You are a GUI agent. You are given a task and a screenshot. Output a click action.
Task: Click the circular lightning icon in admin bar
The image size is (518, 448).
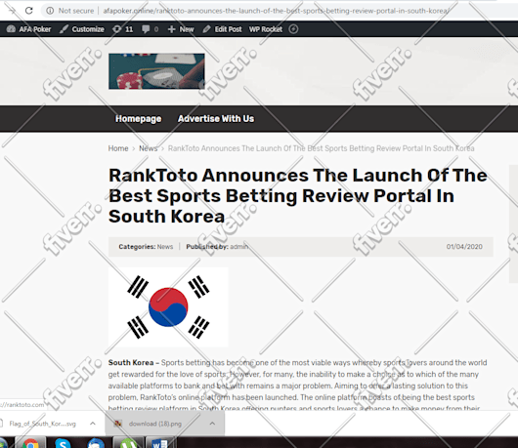(293, 29)
